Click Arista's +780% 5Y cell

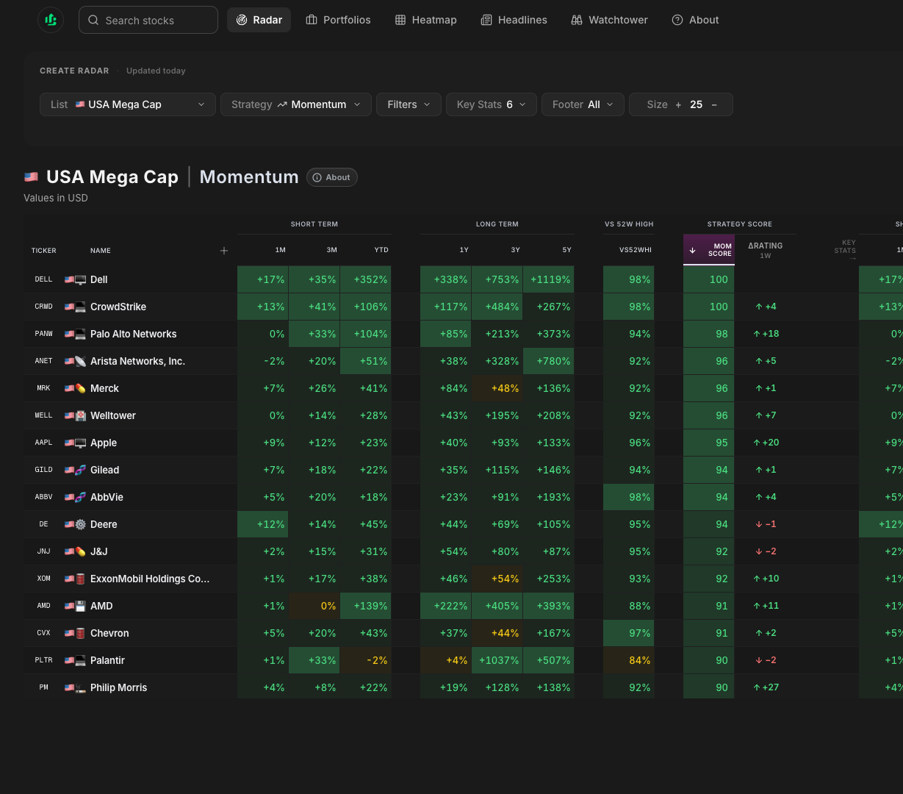tap(549, 361)
